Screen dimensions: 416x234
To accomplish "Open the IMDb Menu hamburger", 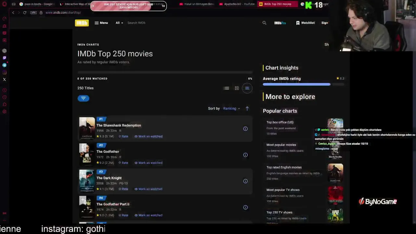I will 101,23.
